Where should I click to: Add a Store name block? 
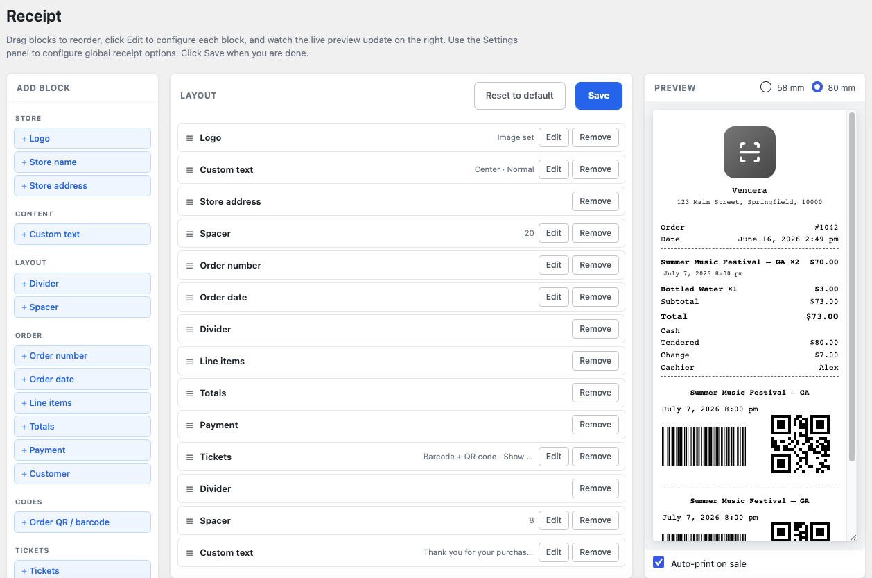[82, 162]
